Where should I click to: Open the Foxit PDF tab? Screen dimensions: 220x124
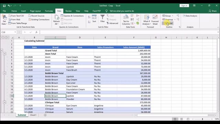(x=97, y=11)
